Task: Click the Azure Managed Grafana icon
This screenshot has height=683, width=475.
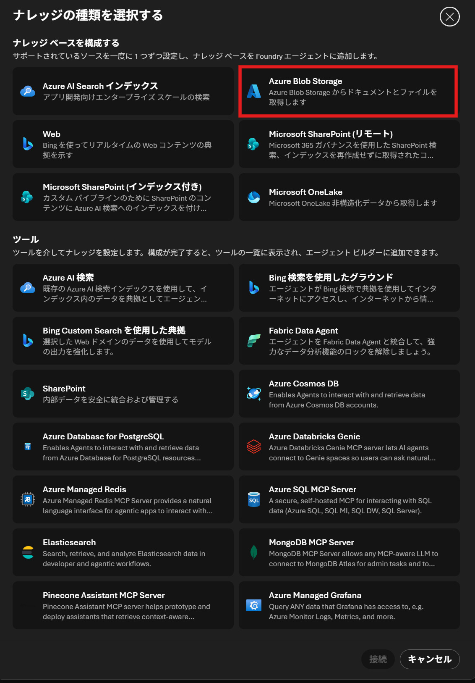Action: click(254, 605)
